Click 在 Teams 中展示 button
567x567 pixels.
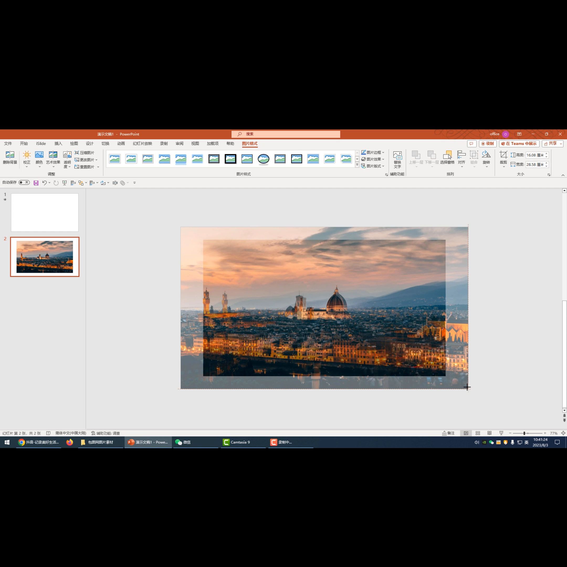519,144
